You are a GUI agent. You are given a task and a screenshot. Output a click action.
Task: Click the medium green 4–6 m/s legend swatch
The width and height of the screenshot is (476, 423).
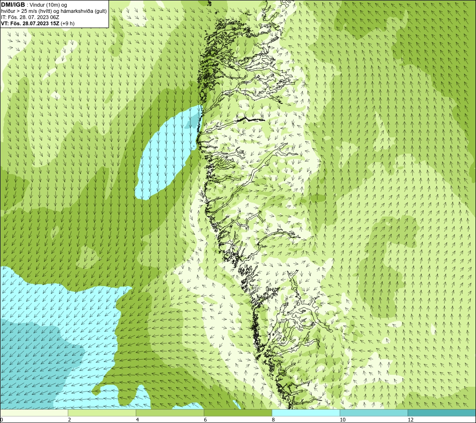[170, 413]
